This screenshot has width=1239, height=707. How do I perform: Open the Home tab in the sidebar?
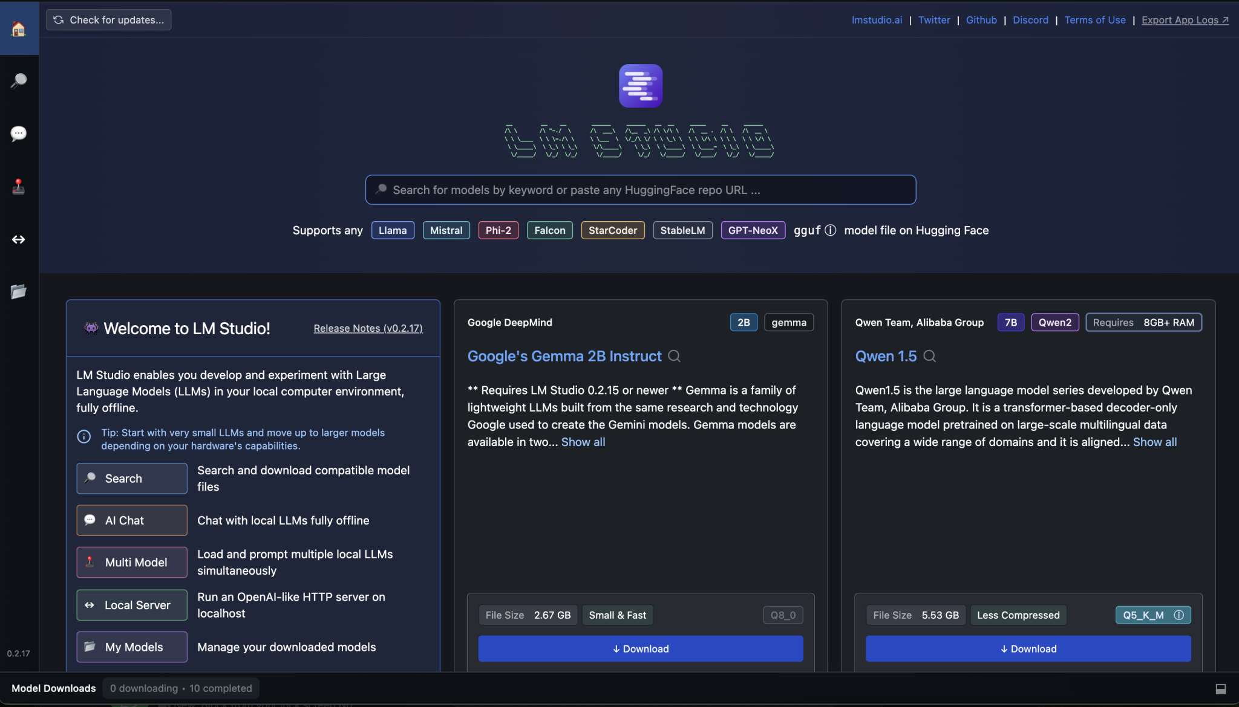coord(19,28)
